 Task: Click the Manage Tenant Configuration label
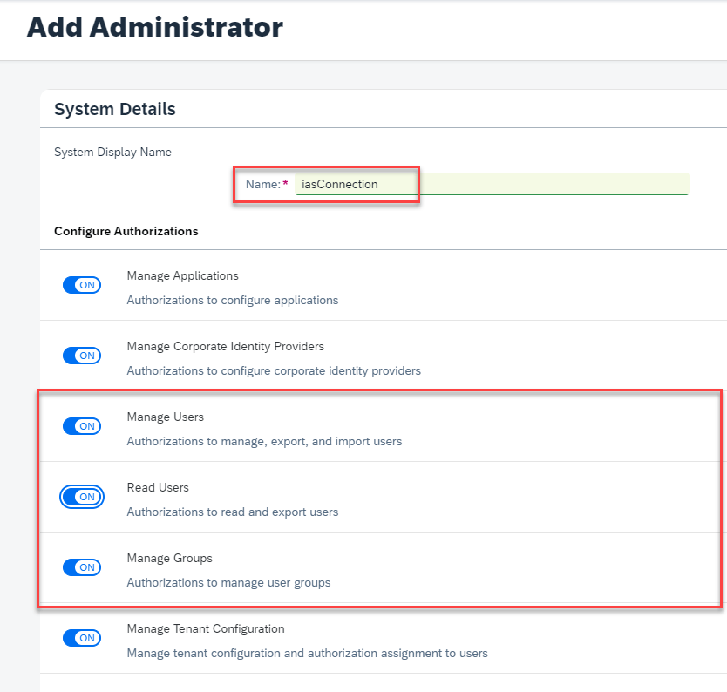tap(205, 629)
